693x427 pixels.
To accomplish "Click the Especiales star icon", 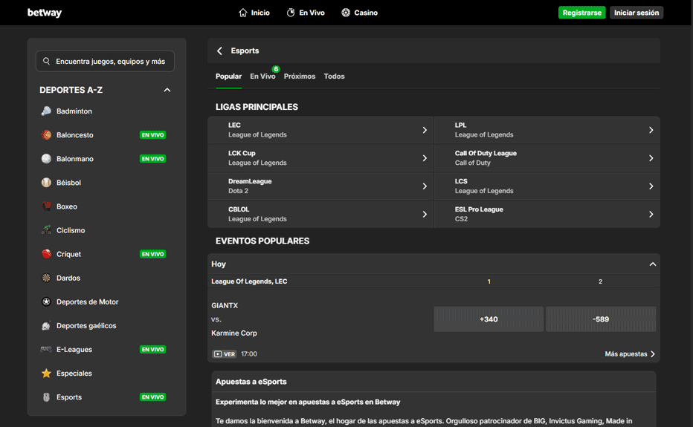I will pos(46,374).
